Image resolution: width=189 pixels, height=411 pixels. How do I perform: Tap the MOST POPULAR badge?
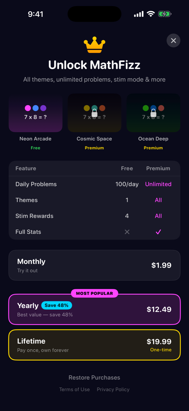95,293
